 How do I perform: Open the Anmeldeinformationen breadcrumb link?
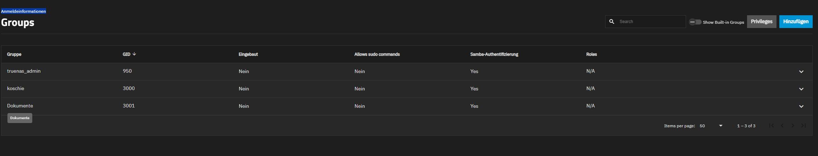point(23,11)
